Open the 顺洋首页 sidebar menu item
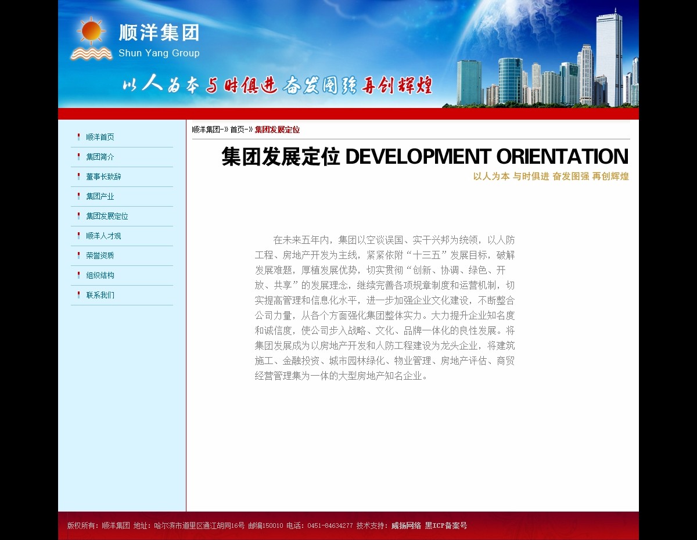The width and height of the screenshot is (697, 540). (100, 137)
